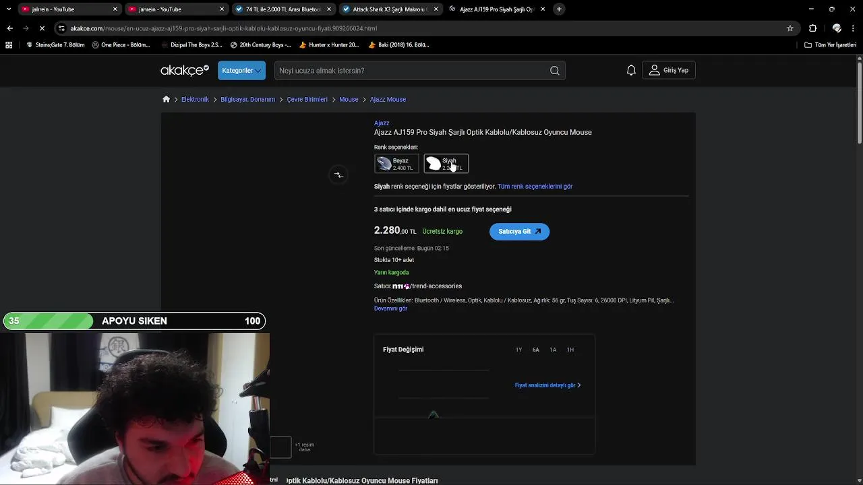
Task: Select 1Y price history range
Action: 518,350
